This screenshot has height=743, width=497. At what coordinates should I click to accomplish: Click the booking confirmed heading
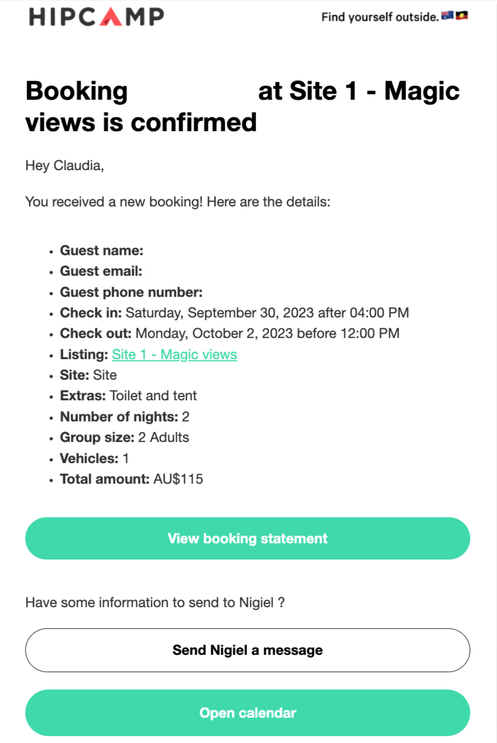tap(243, 106)
